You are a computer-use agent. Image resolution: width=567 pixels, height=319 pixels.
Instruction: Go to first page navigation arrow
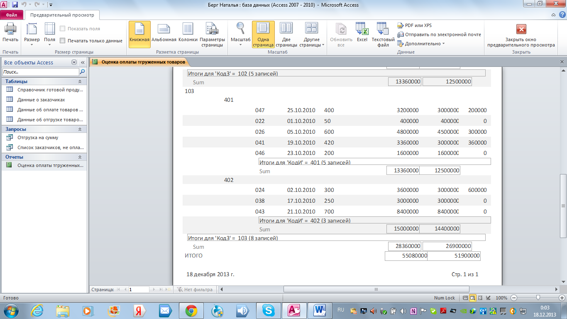coord(119,290)
